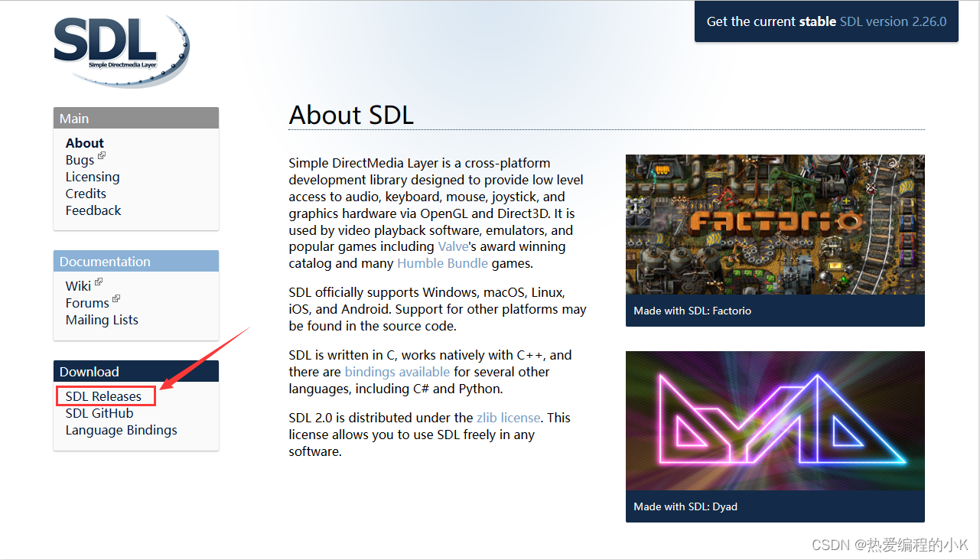
Task: Click external-link icon next to Bugs
Action: coord(102,156)
